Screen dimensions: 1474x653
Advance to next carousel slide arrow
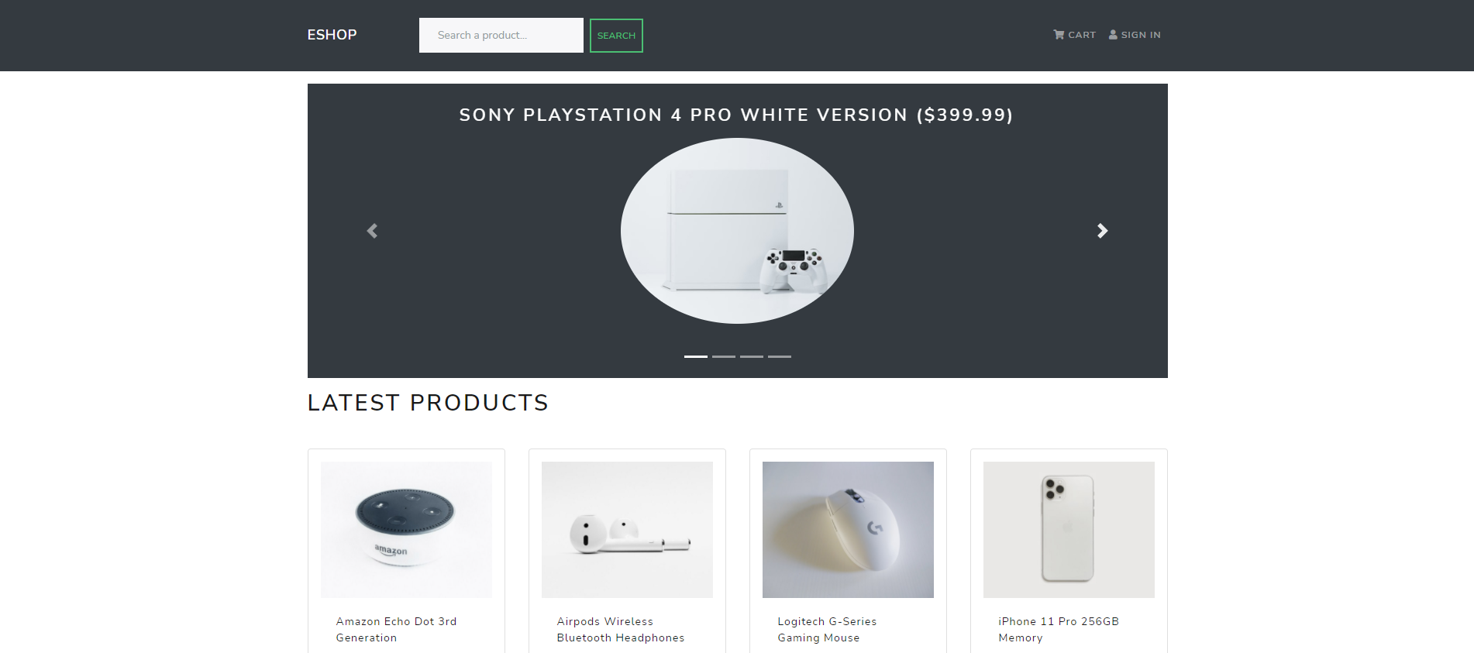tap(1102, 231)
